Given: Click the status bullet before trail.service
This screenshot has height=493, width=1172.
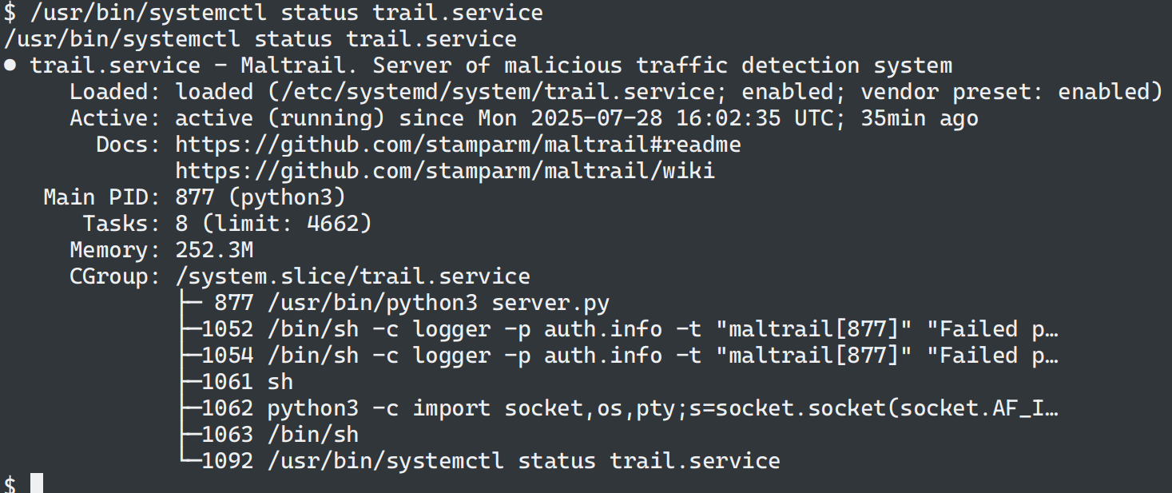Looking at the screenshot, I should coord(10,66).
